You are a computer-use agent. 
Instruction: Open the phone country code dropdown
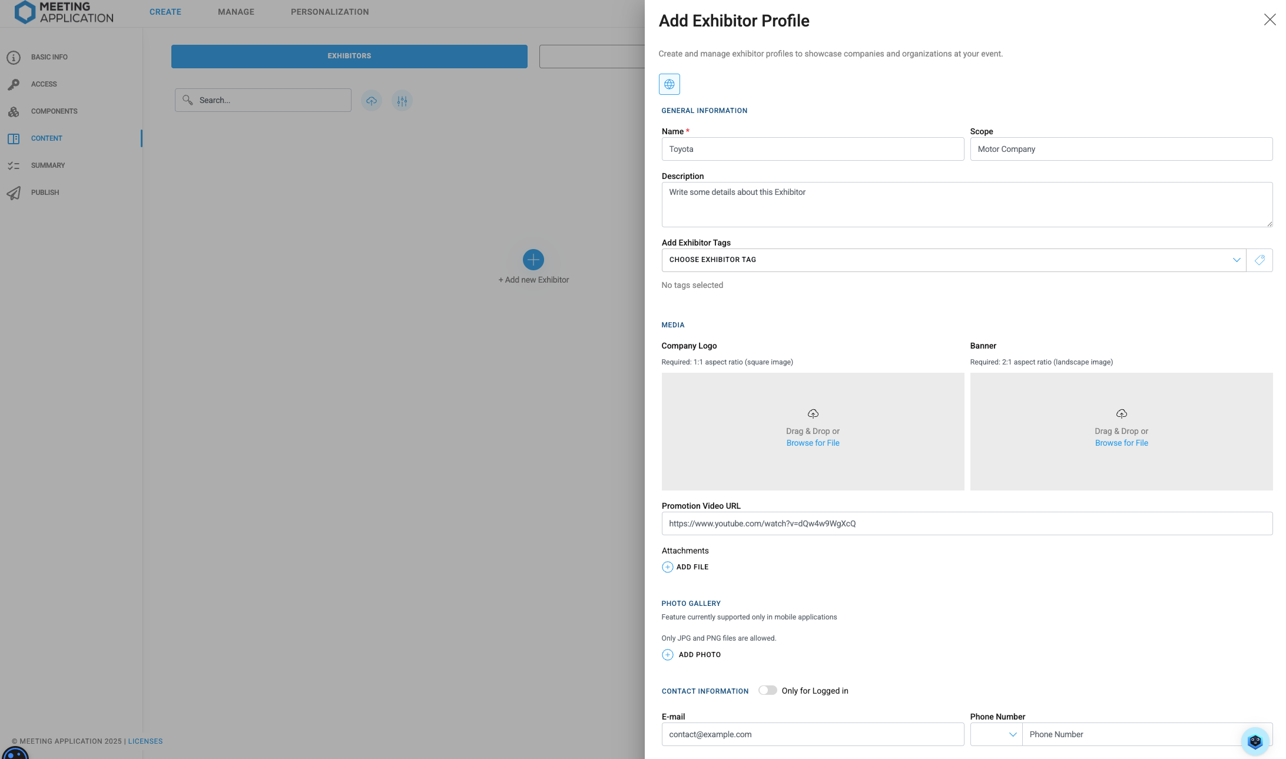996,734
